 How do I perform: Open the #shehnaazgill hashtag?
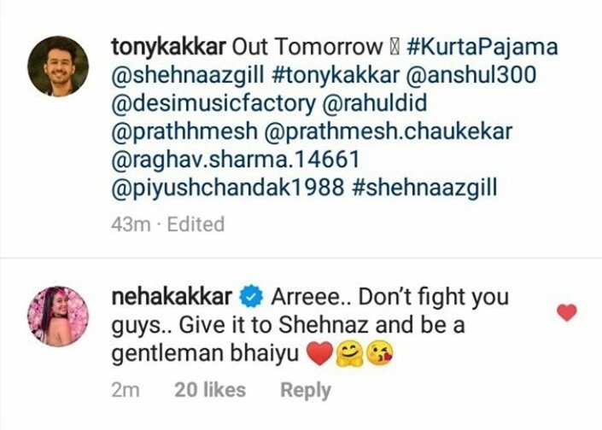tap(424, 188)
